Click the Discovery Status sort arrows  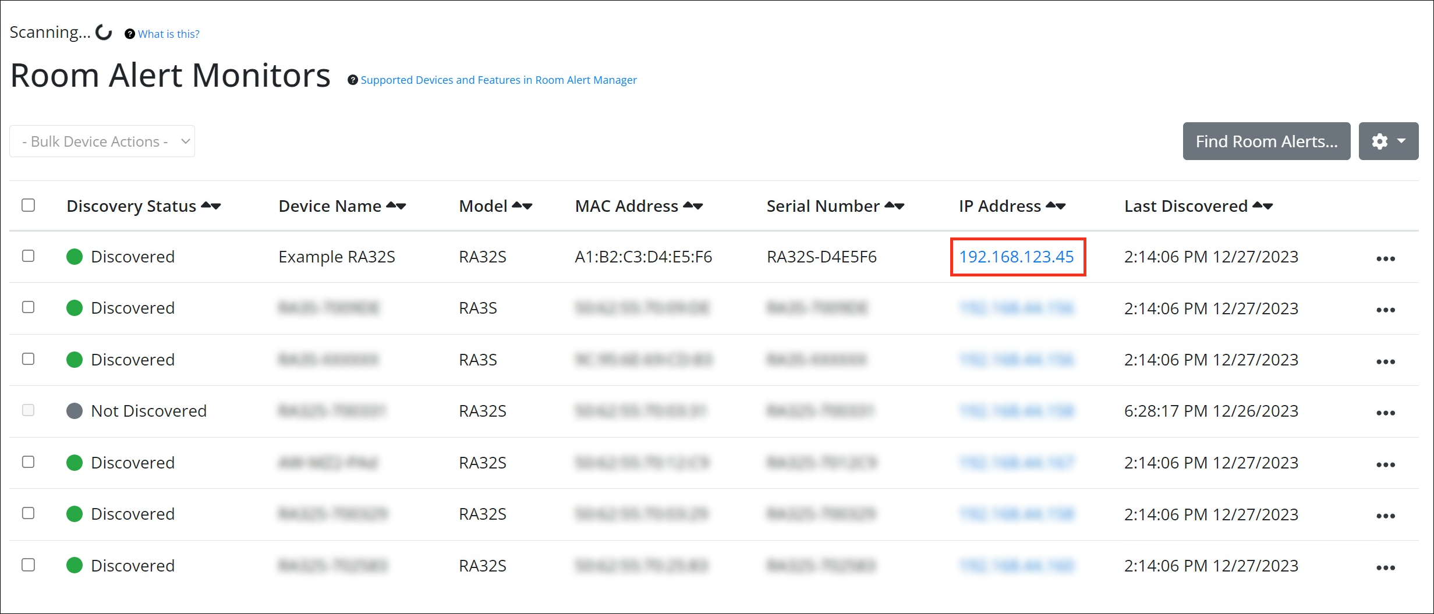click(x=211, y=206)
